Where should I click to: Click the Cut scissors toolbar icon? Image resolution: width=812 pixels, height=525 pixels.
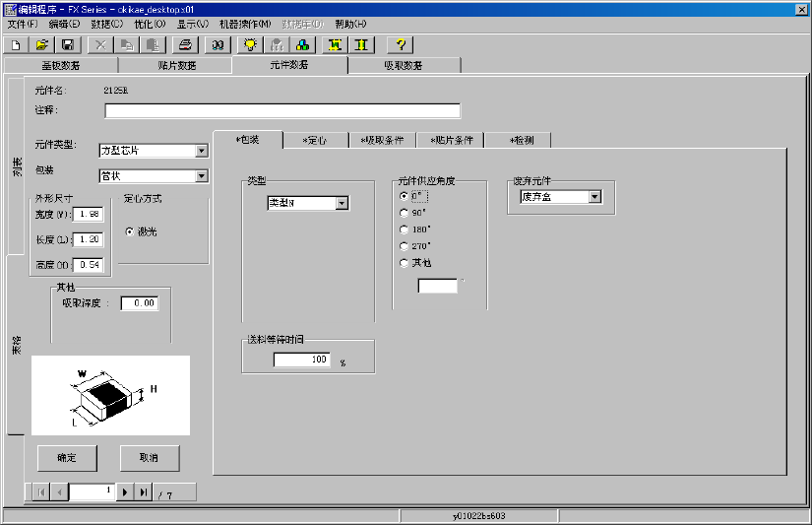(100, 45)
